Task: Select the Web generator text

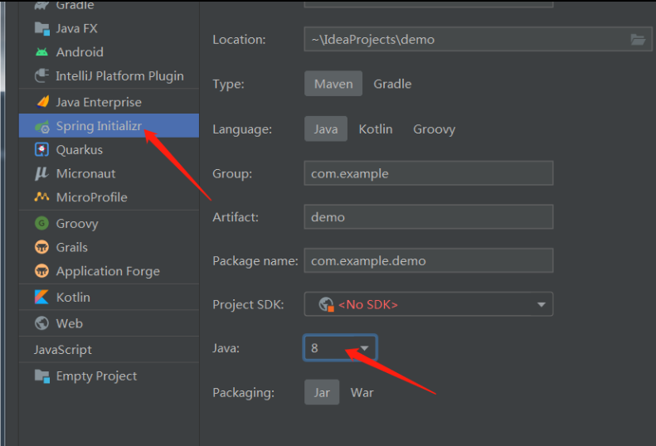Action: tap(69, 323)
